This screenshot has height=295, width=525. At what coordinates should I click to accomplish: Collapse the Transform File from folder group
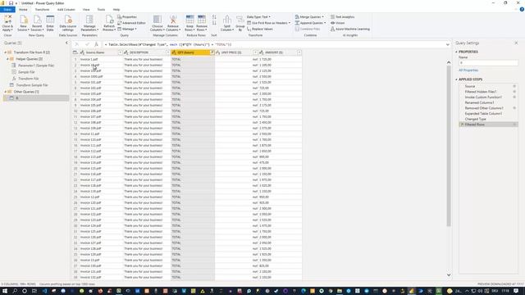coord(5,52)
